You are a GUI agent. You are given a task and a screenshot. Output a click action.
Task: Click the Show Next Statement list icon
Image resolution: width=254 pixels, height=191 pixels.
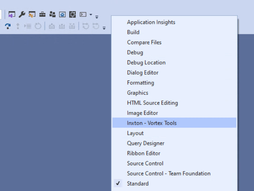tap(28, 26)
